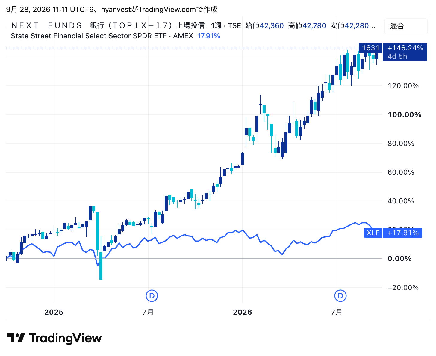Click the −20.00% axis label
Image resolution: width=436 pixels, height=356 pixels.
[x=403, y=288]
